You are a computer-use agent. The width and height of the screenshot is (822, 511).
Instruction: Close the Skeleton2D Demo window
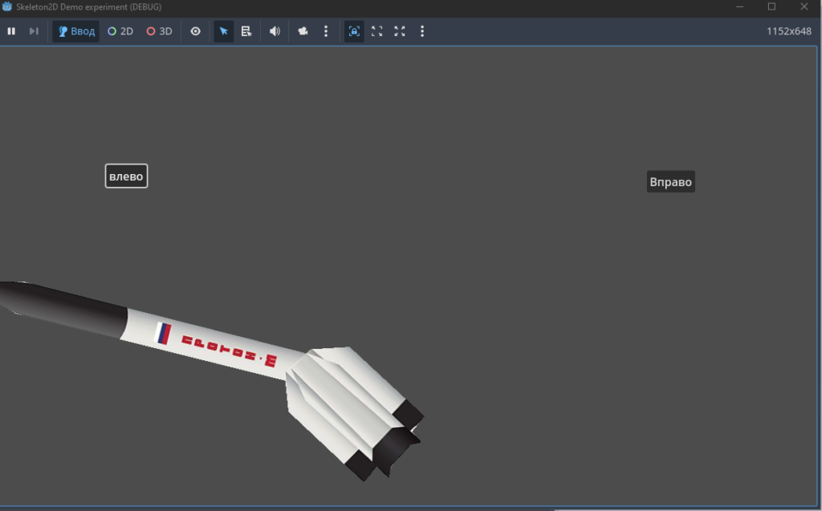(804, 6)
